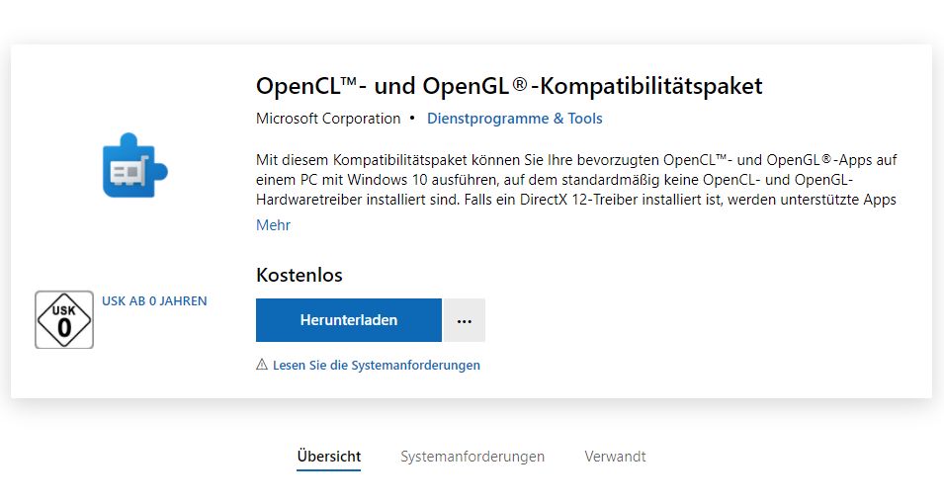Click the compatibility pack description paragraph
This screenshot has height=504, width=944.
click(x=576, y=180)
